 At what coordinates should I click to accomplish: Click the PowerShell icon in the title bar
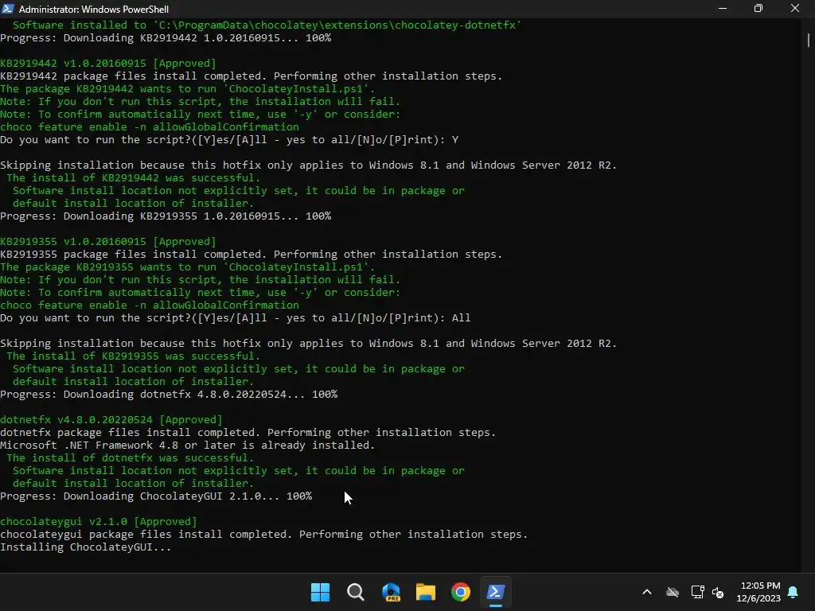[x=8, y=8]
